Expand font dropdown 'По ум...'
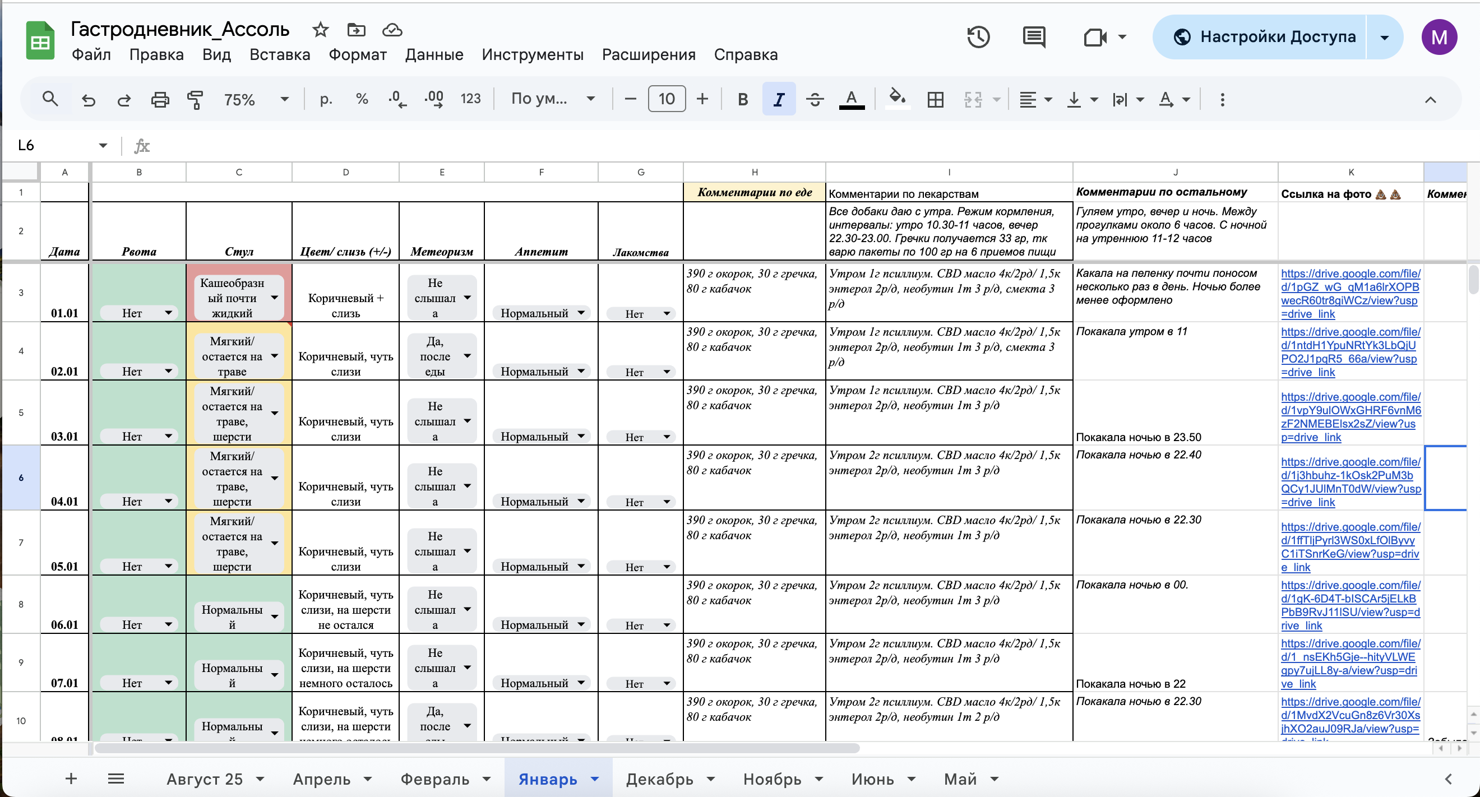The height and width of the screenshot is (797, 1480). [552, 99]
